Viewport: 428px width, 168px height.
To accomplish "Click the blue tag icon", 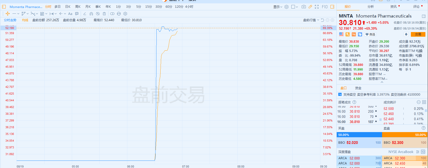I will [360, 34].
